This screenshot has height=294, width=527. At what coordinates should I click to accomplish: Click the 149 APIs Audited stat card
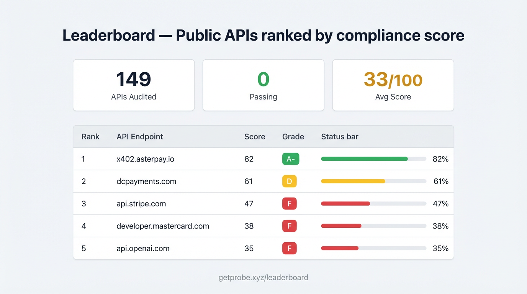(133, 85)
